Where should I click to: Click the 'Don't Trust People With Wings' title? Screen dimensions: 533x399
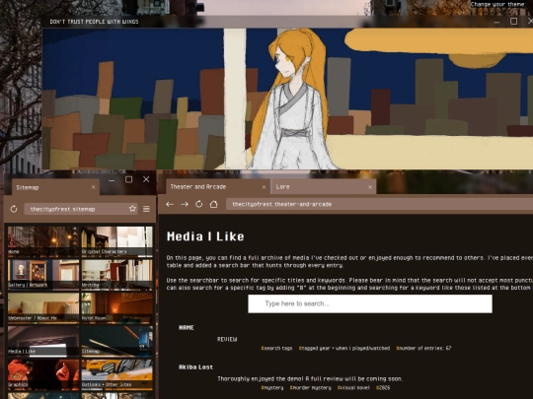tap(94, 22)
